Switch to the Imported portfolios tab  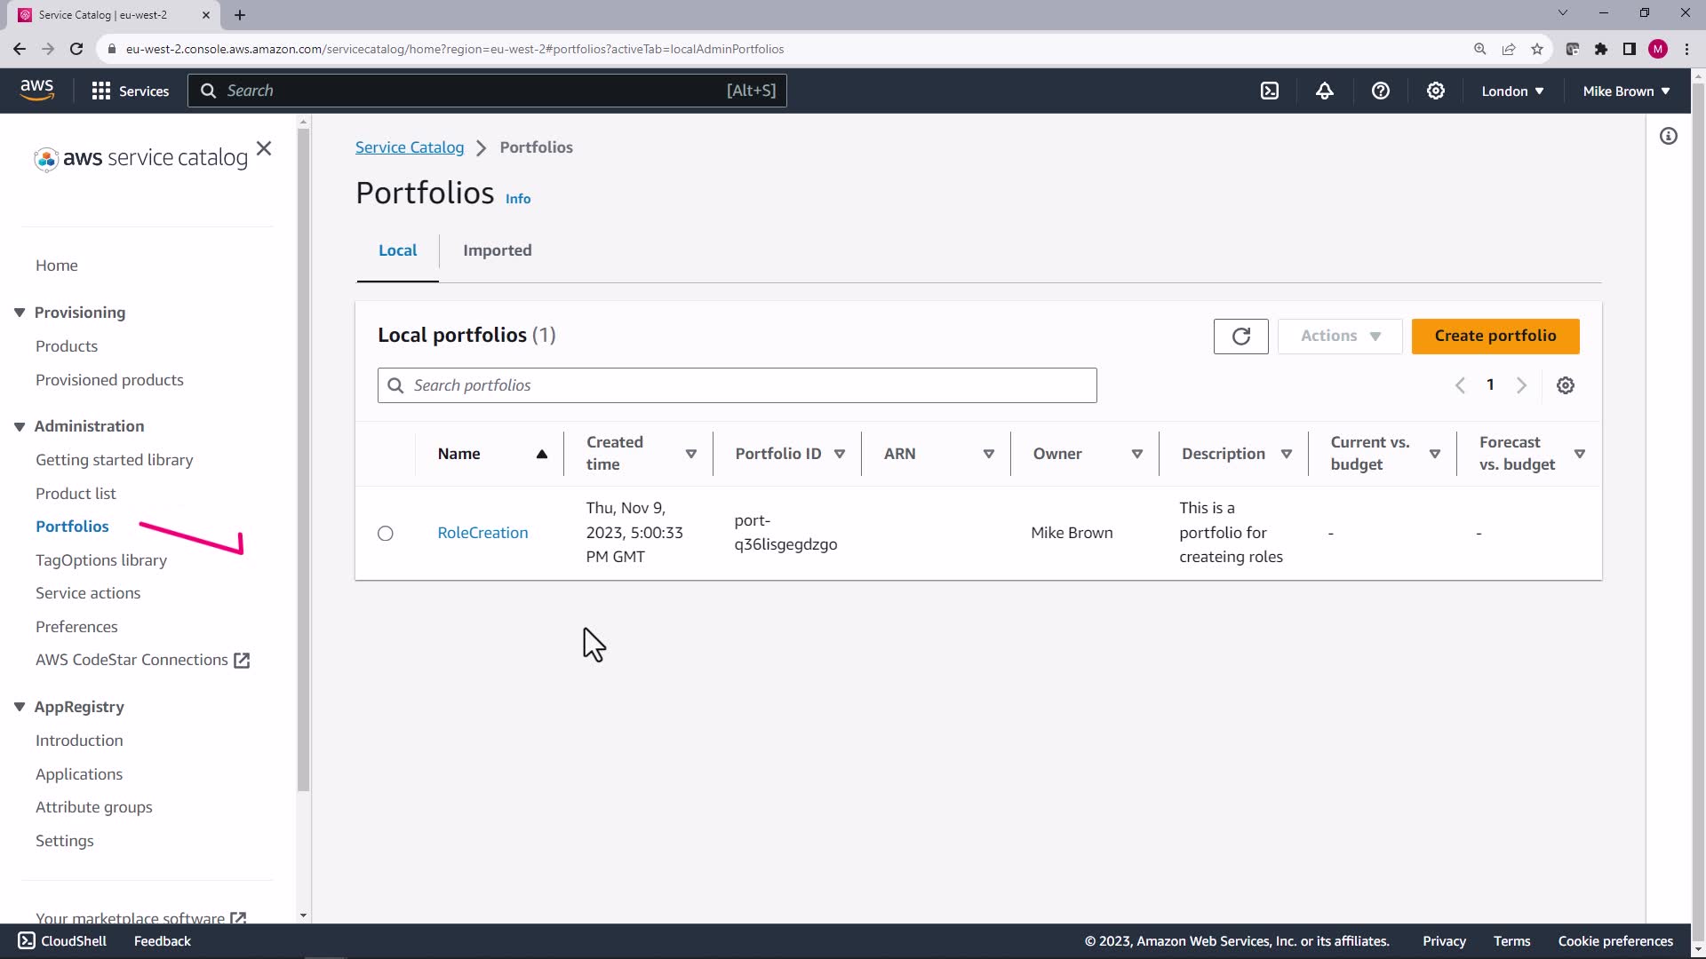coord(497,250)
